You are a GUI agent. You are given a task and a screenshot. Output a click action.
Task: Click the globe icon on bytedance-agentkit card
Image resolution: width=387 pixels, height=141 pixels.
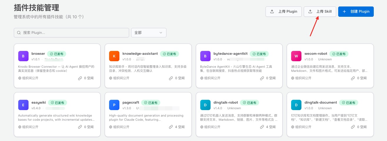[202, 78]
